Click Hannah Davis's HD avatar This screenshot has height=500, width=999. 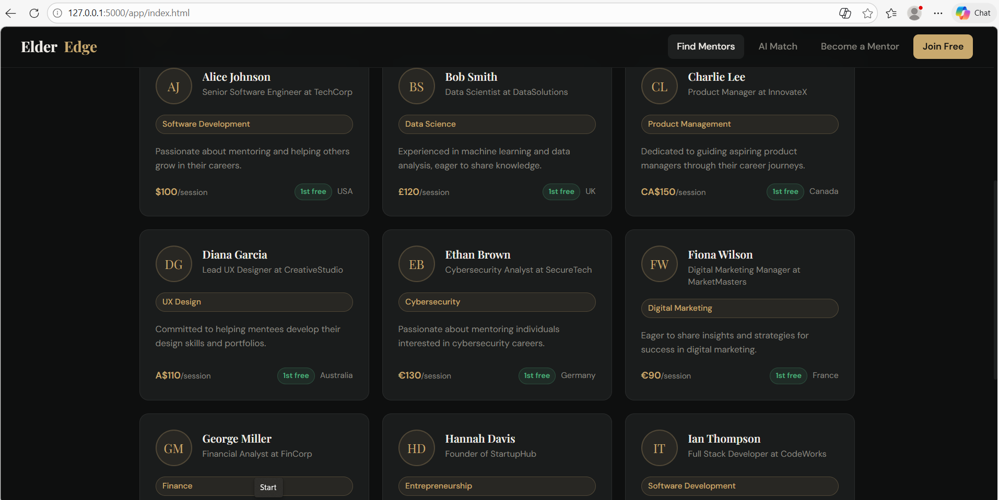[x=416, y=448]
